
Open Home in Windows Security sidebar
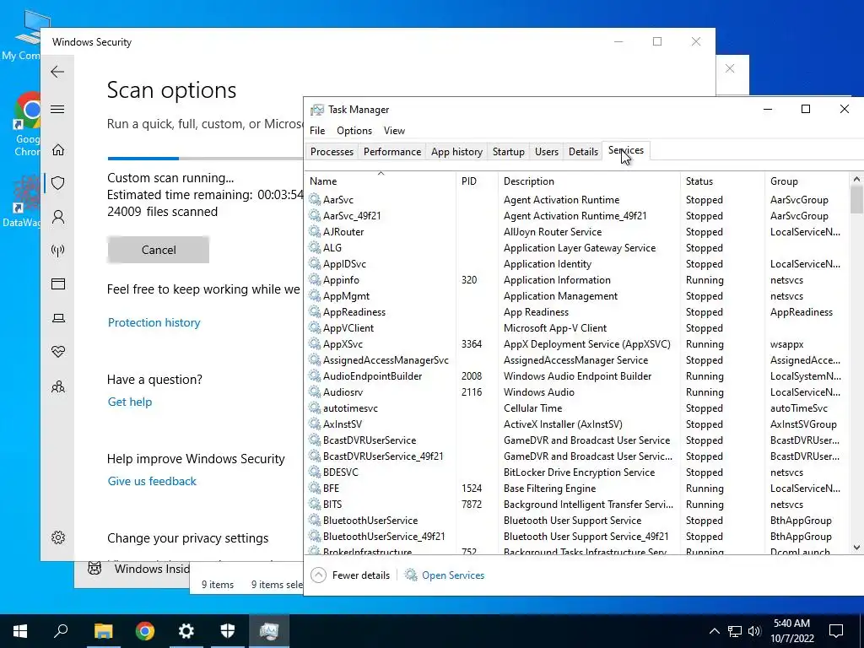(58, 150)
